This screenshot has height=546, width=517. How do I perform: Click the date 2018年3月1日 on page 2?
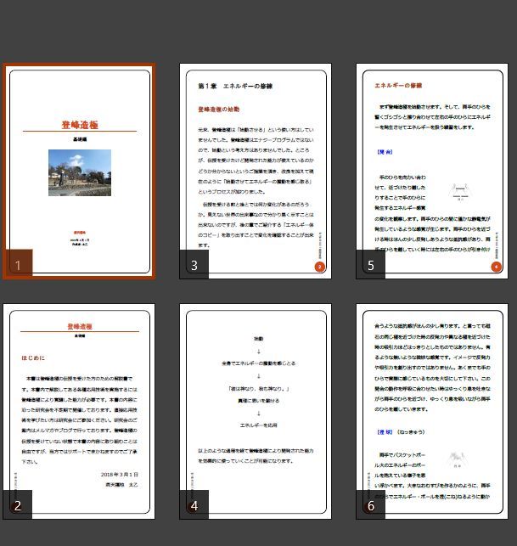[x=120, y=475]
